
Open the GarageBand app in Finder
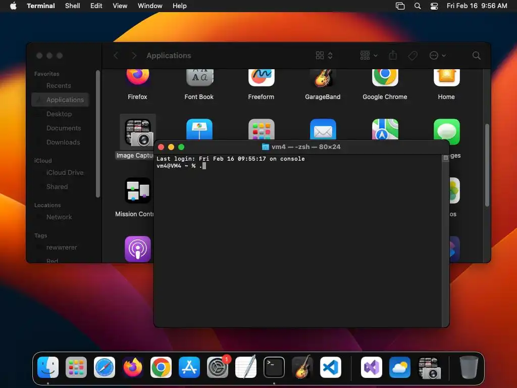[x=323, y=78]
